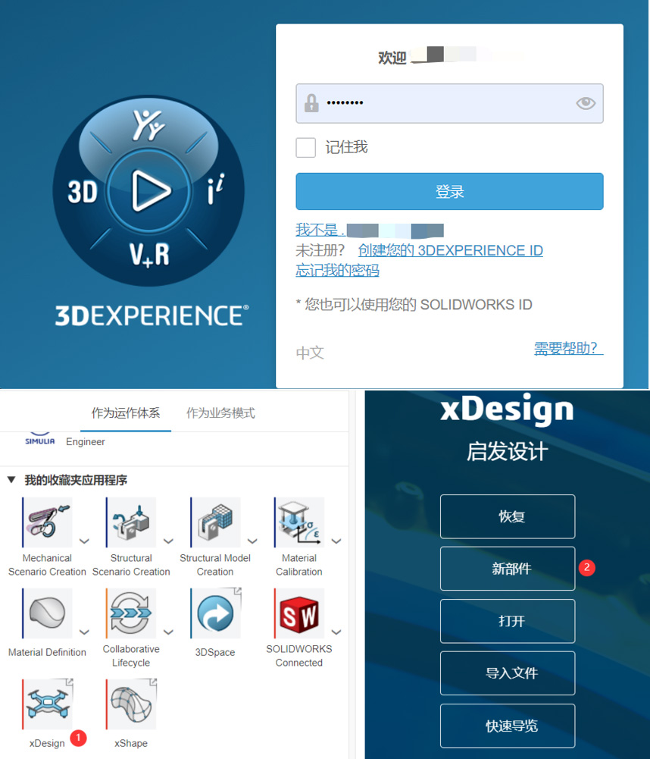Tick the 记住我 checkbox
The height and width of the screenshot is (759, 650).
pos(305,147)
